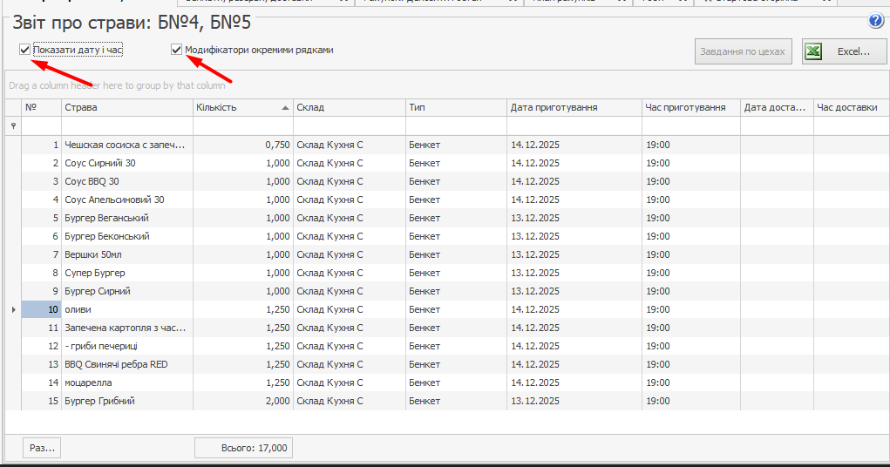The height and width of the screenshot is (467, 890).
Task: Click the Всього: 17,000 summary cell
Action: point(243,448)
